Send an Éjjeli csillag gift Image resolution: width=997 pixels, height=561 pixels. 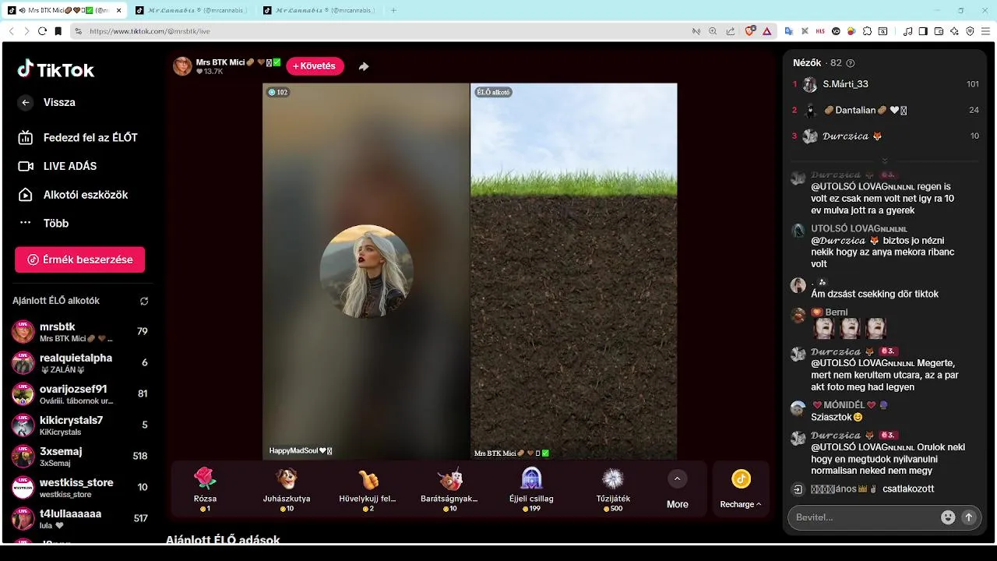[531, 489]
